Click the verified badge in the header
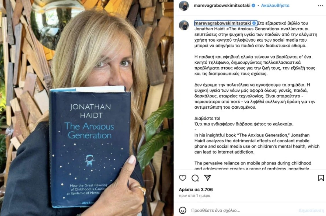326x216 pixels. click(x=253, y=5)
